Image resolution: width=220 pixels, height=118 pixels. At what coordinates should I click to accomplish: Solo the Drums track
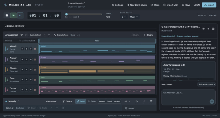tap(26, 90)
